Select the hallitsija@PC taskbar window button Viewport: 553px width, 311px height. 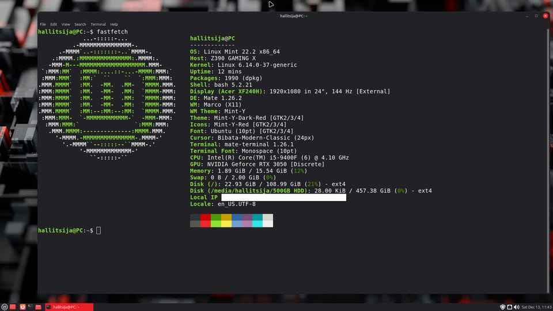pos(69,307)
